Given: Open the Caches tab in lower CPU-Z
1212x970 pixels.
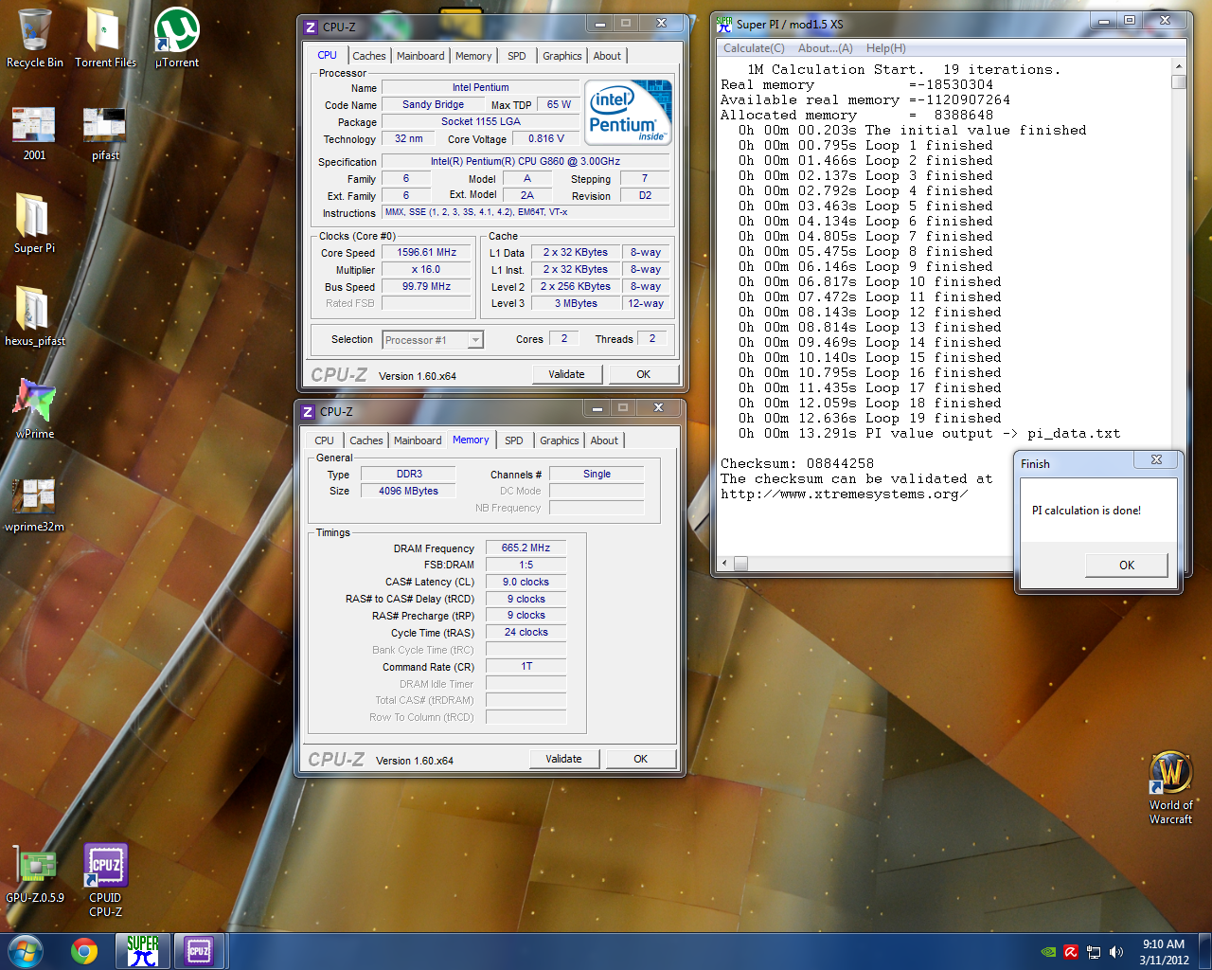Looking at the screenshot, I should [x=365, y=440].
